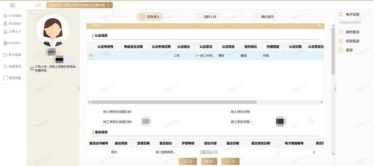Click the 上一步 button

[x=188, y=161]
